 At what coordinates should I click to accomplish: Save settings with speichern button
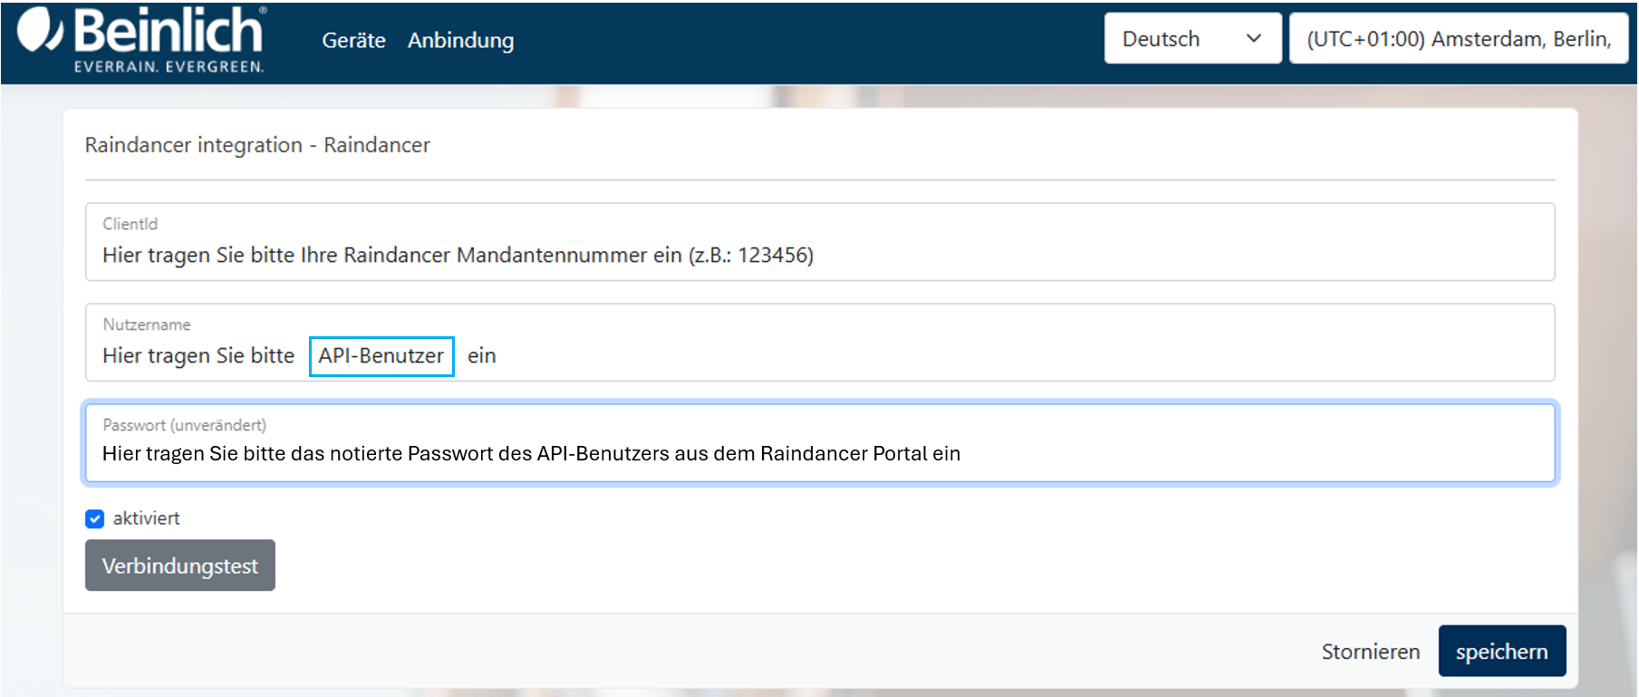1501,652
